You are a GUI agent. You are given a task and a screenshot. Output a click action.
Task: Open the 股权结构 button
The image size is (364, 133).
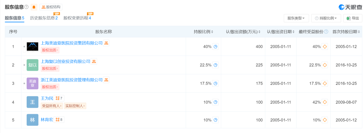pyautogui.click(x=51, y=7)
